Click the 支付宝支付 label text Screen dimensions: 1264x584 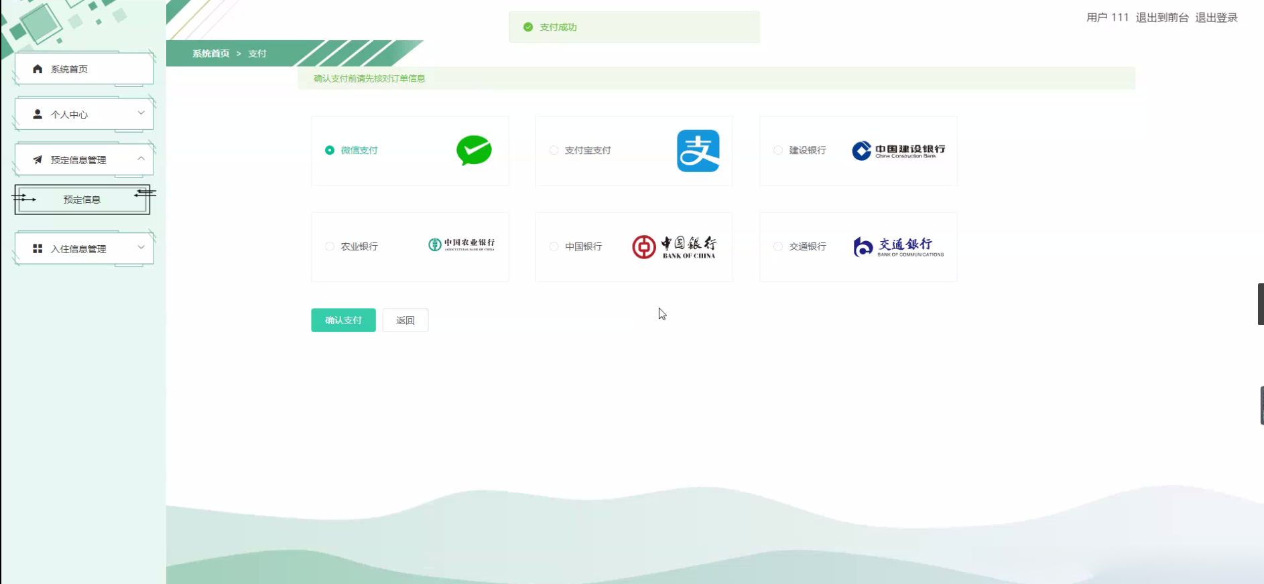coord(588,150)
